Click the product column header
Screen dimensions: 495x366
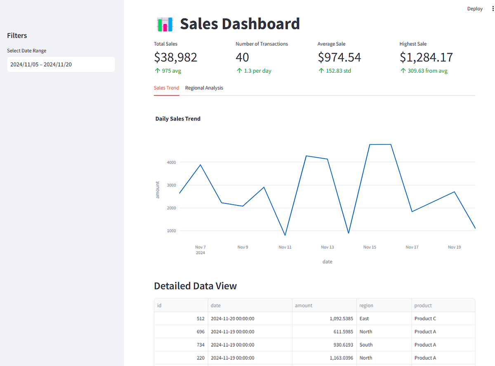click(x=443, y=305)
